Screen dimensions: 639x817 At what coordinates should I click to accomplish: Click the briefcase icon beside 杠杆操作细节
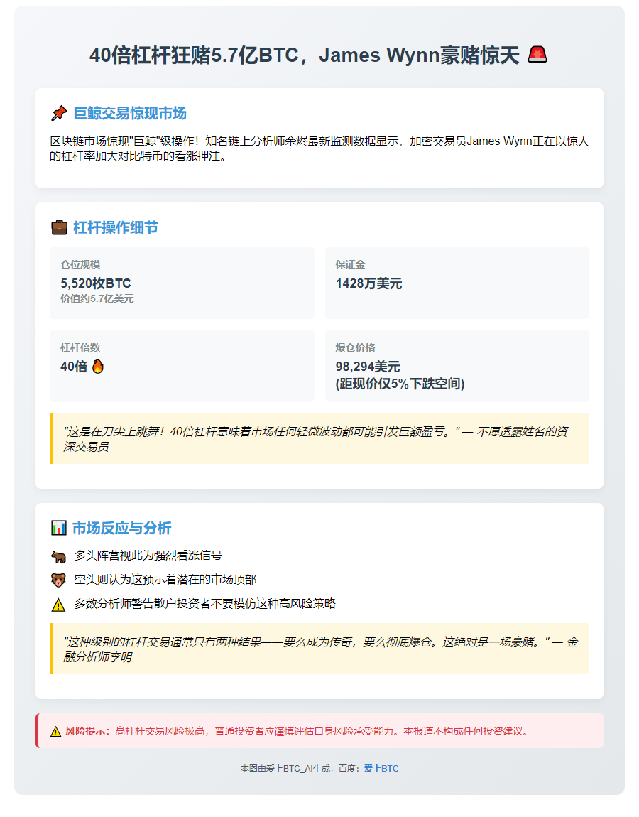[59, 228]
